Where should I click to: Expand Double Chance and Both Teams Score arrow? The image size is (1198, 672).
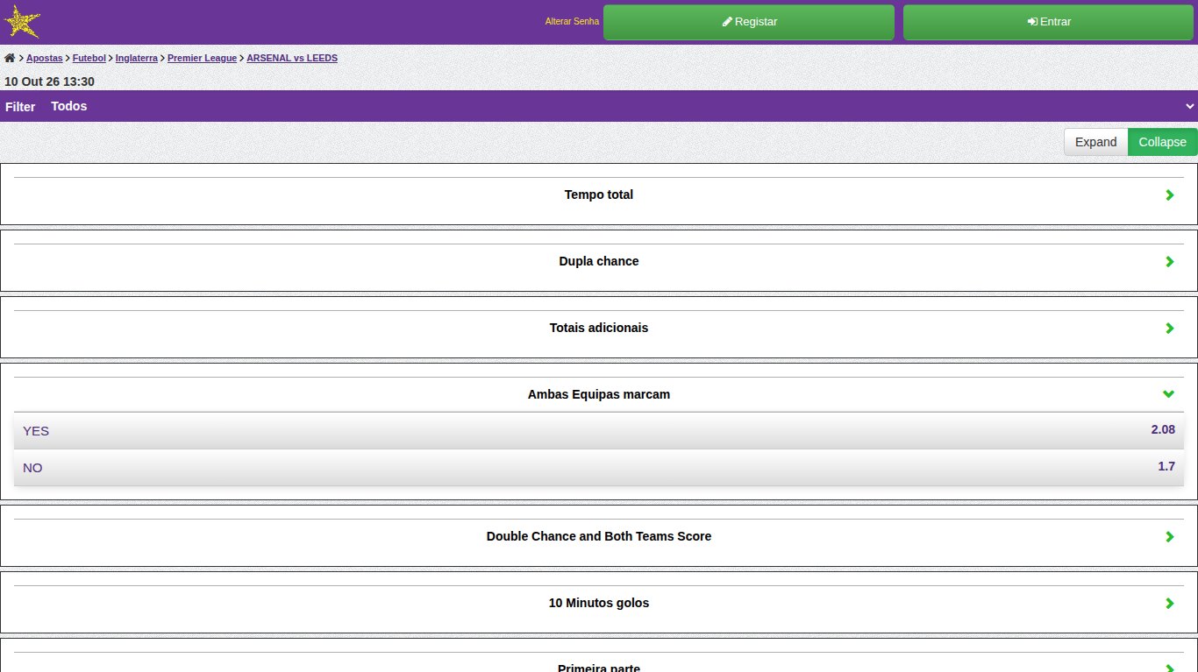tap(1169, 536)
